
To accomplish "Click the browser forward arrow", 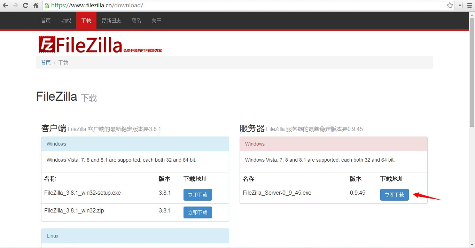I will [x=15, y=5].
